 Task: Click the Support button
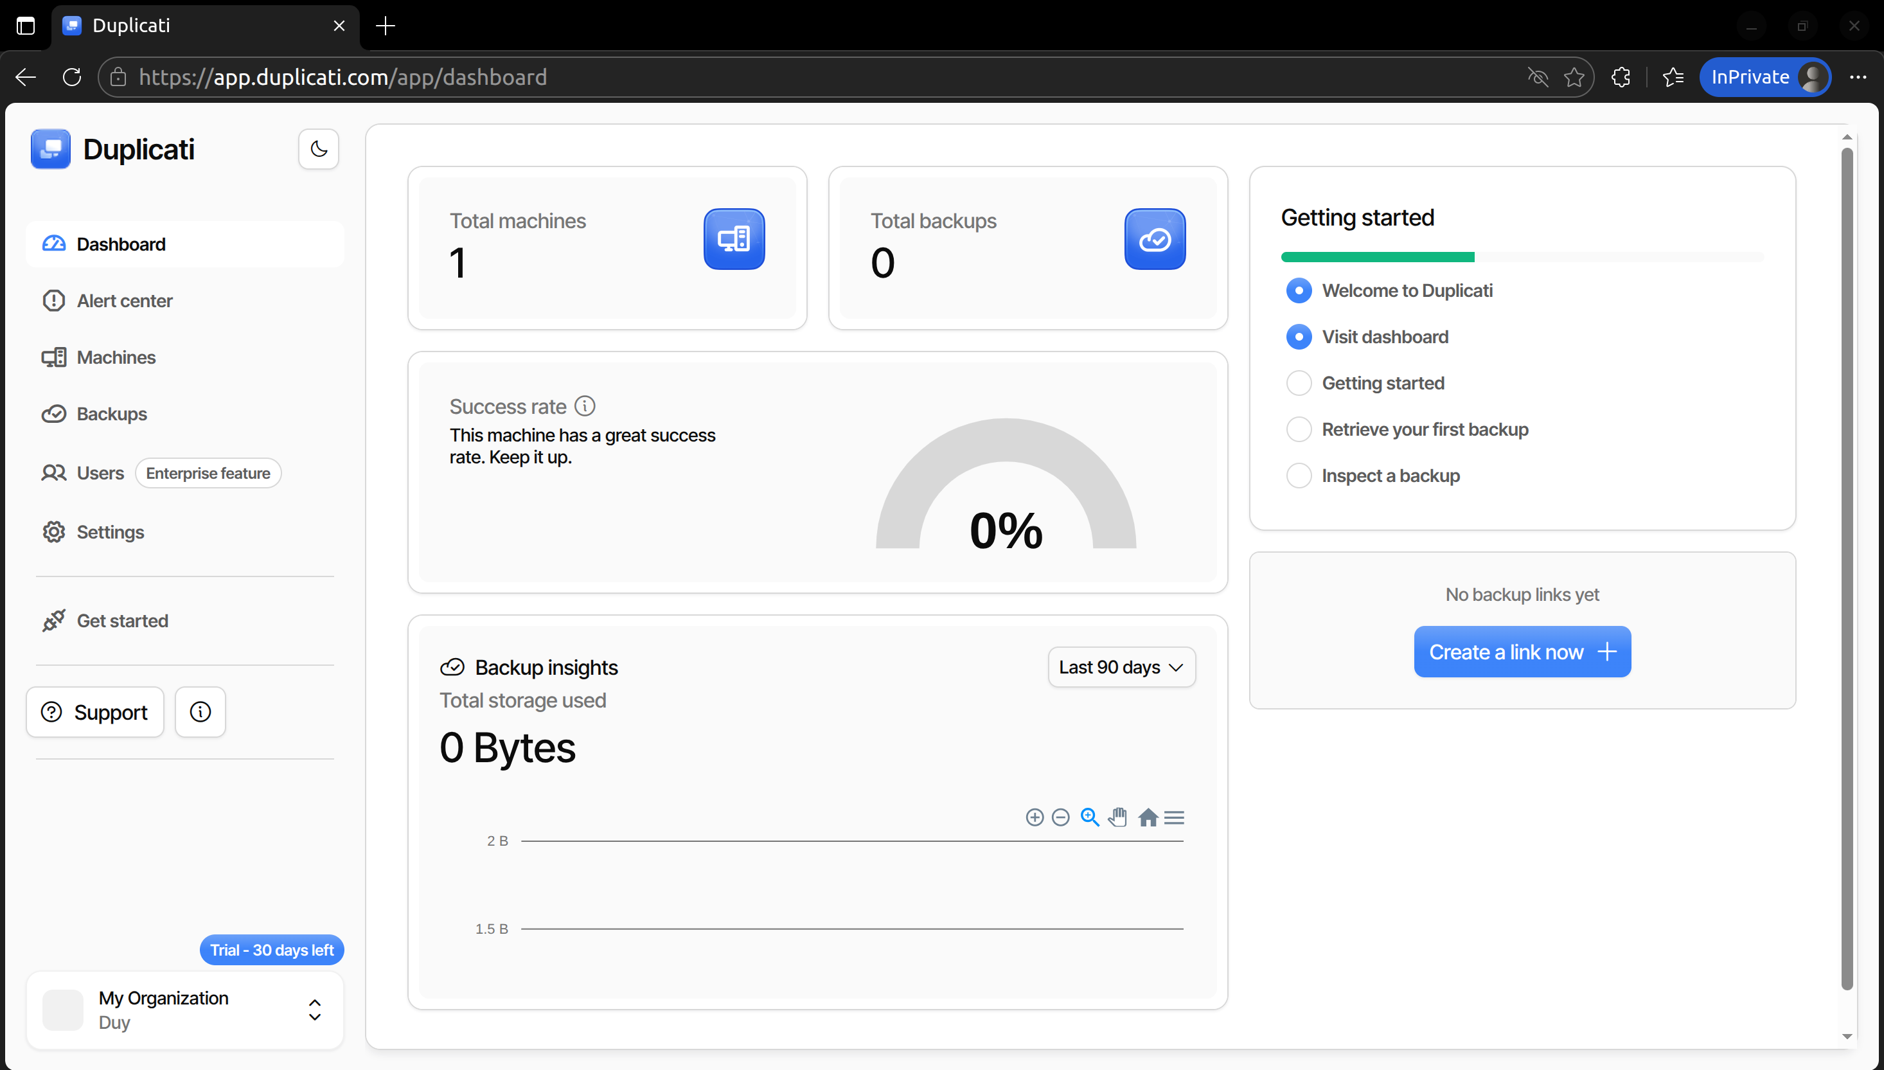[95, 711]
